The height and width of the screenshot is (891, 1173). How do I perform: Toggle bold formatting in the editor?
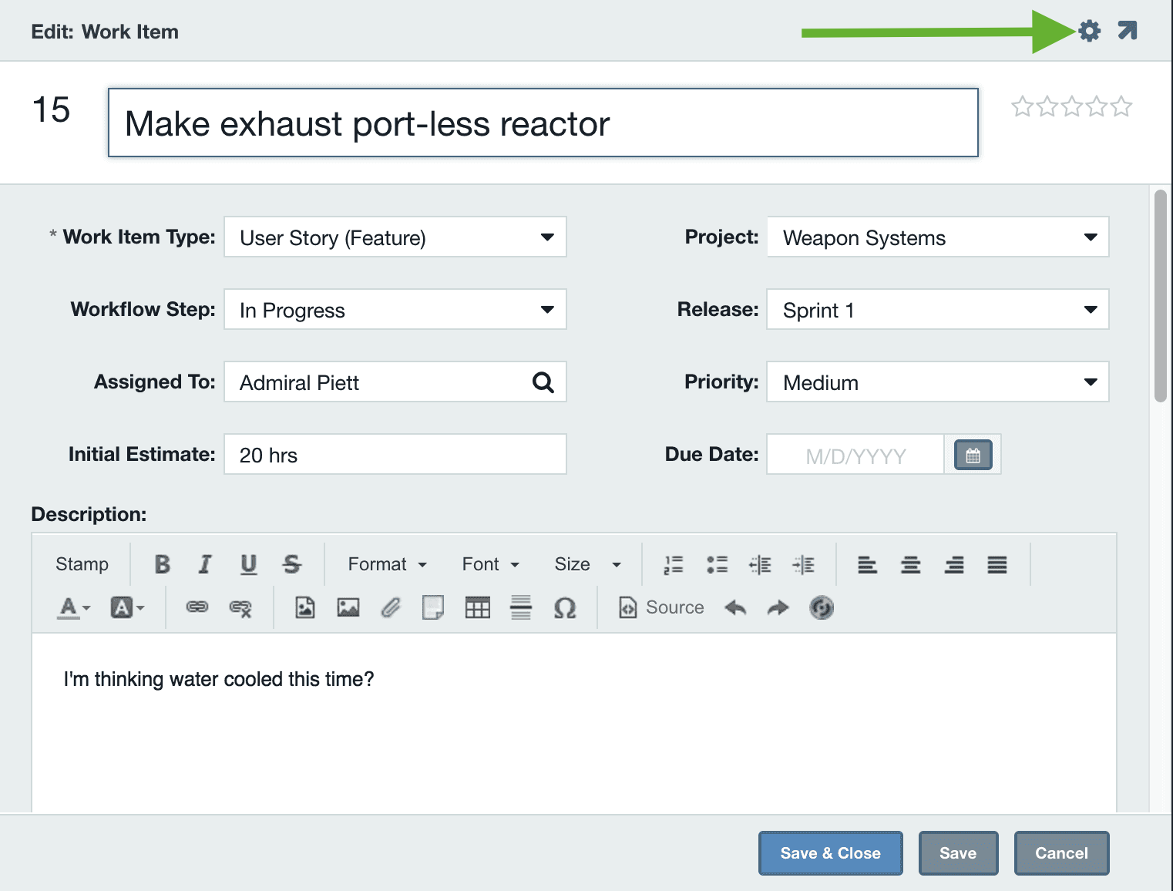(x=162, y=564)
